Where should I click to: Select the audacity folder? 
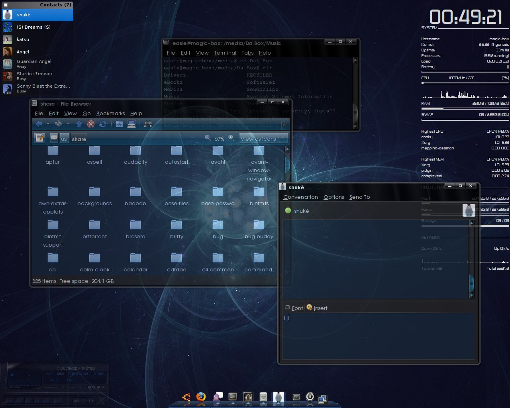(135, 155)
